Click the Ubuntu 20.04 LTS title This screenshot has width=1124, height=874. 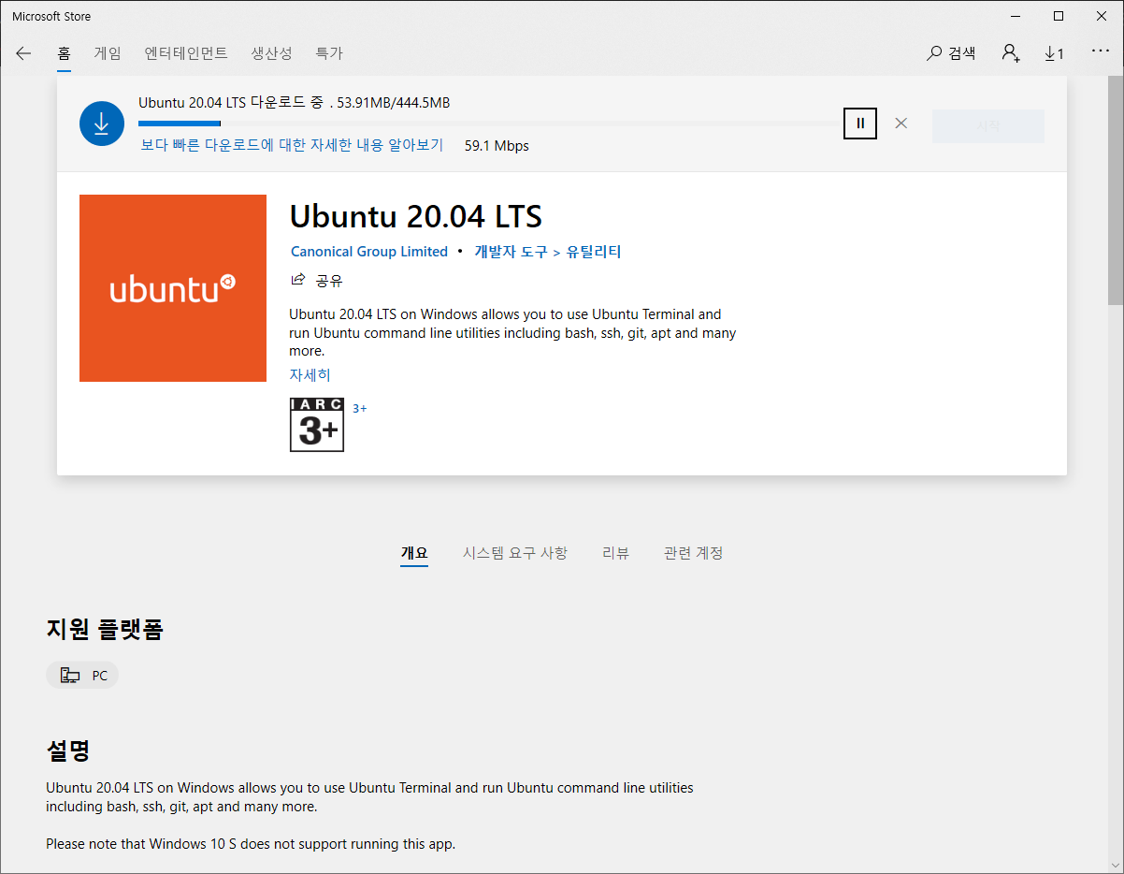point(416,217)
